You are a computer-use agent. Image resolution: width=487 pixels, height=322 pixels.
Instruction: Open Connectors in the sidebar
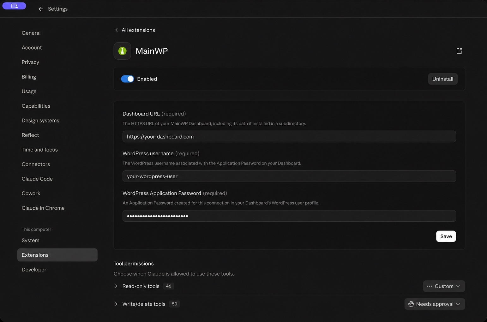pos(36,164)
